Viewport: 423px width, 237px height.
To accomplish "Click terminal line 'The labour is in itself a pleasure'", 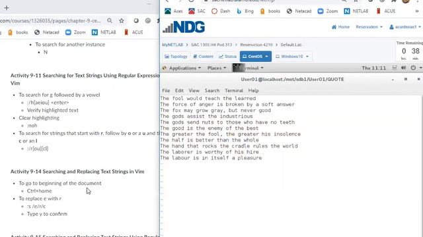I will [x=211, y=158].
